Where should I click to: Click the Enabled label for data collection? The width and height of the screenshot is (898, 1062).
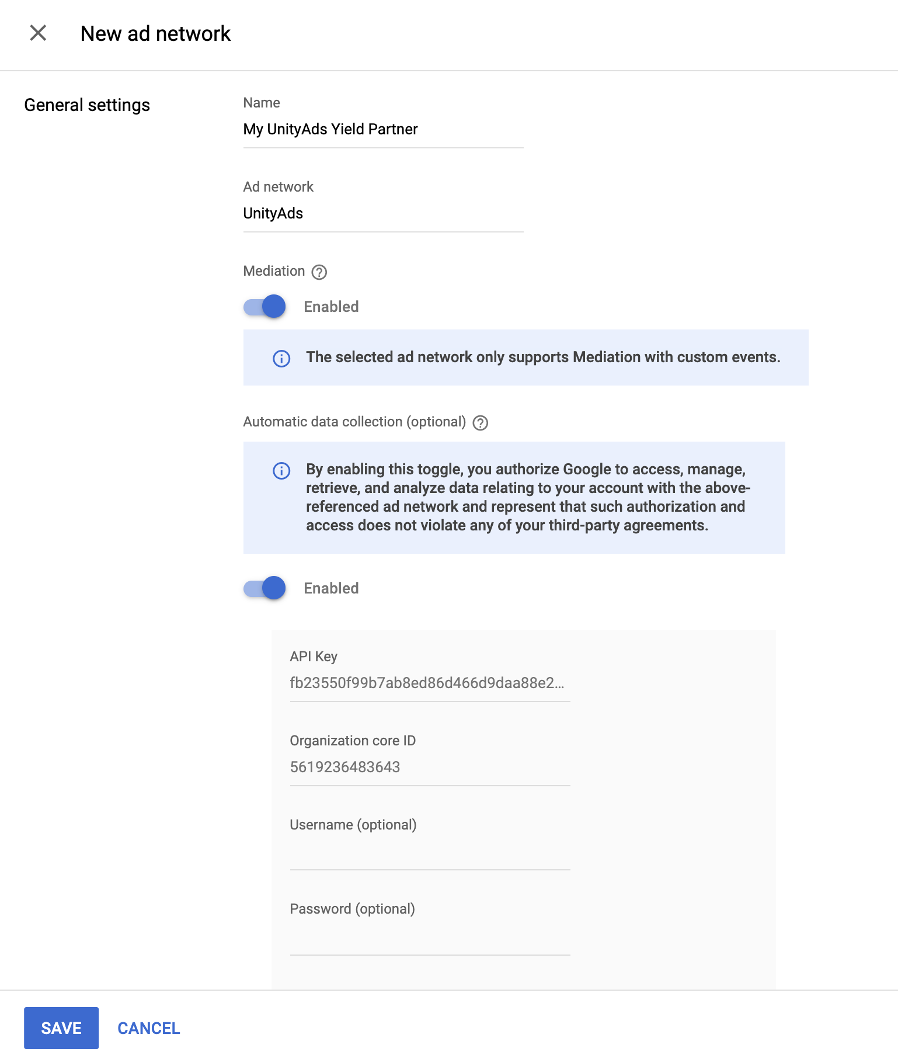click(330, 588)
